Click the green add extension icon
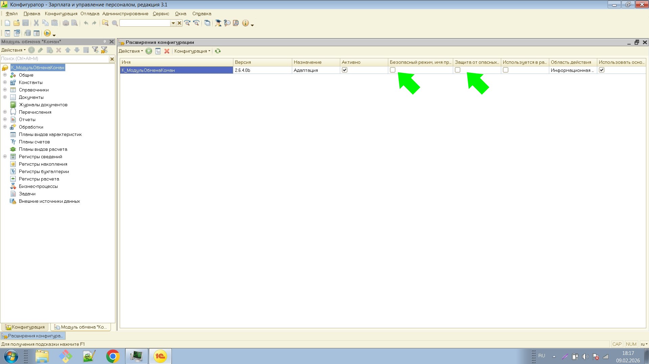Viewport: 649px width, 364px height. (x=149, y=51)
